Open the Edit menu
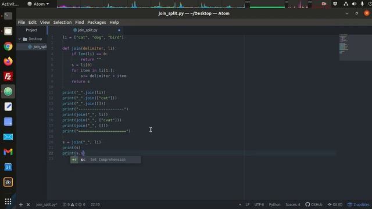Viewport: 372px width, 209px height. 33,22
